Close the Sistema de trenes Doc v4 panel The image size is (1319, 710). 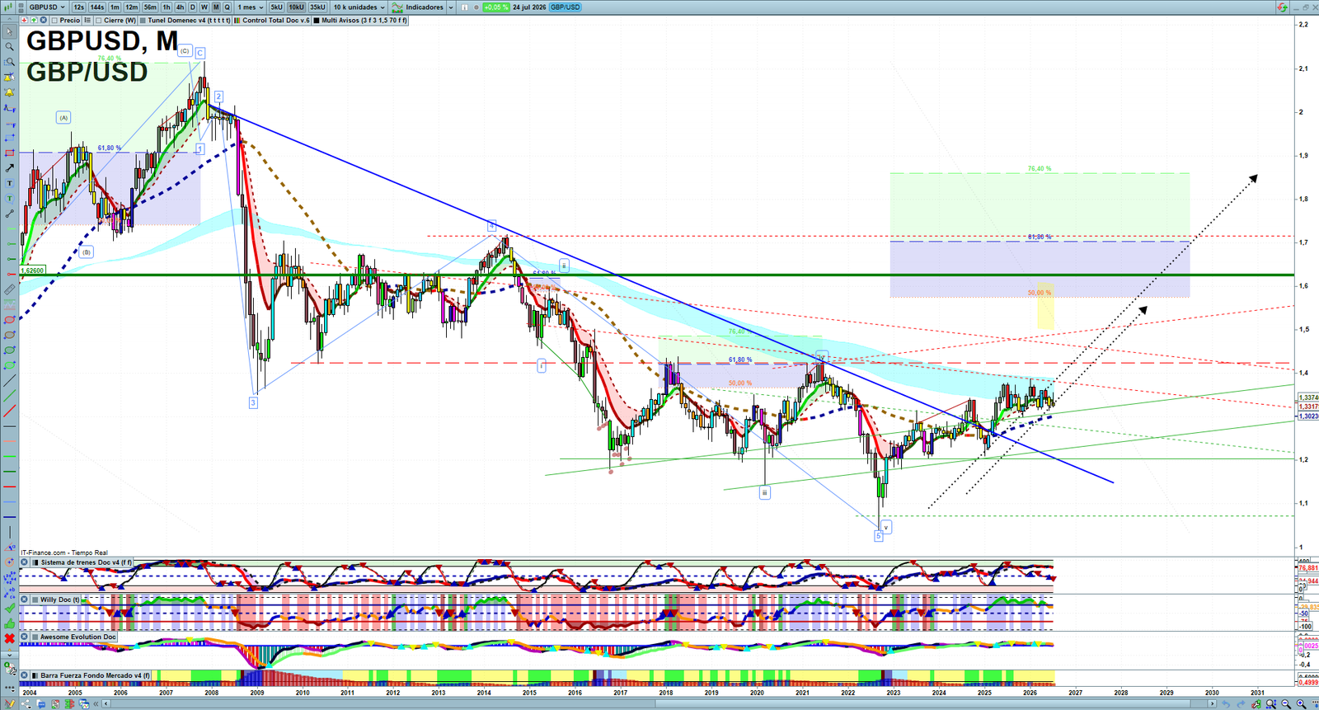click(25, 562)
